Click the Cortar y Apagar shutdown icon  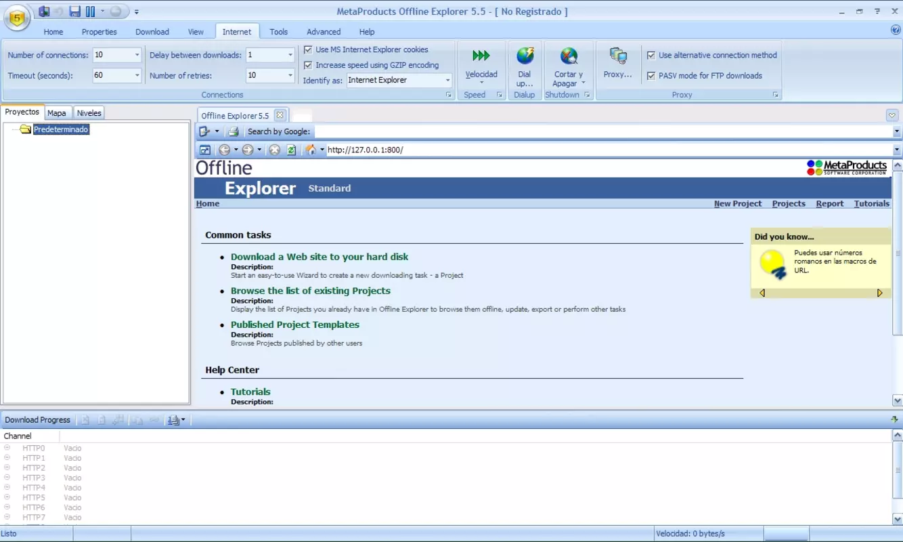coord(569,56)
